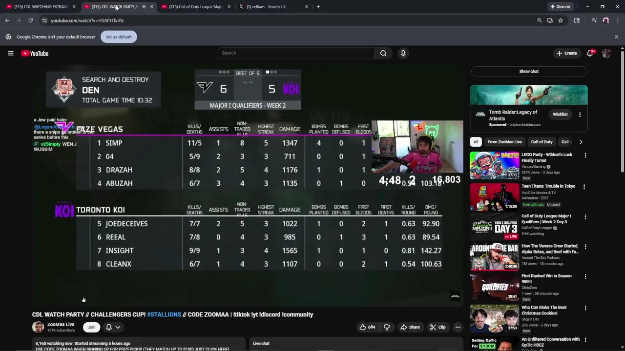Viewport: 625px width, 351px height.
Task: Install app icon in address bar
Action: (x=550, y=20)
